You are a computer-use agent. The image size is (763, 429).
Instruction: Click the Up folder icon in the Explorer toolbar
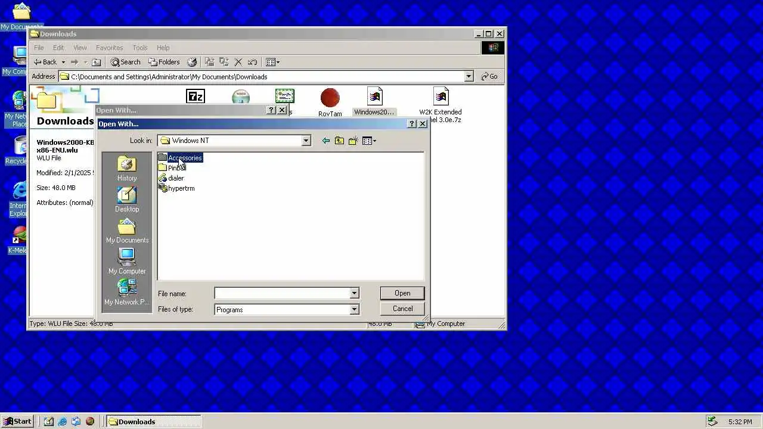pos(97,62)
